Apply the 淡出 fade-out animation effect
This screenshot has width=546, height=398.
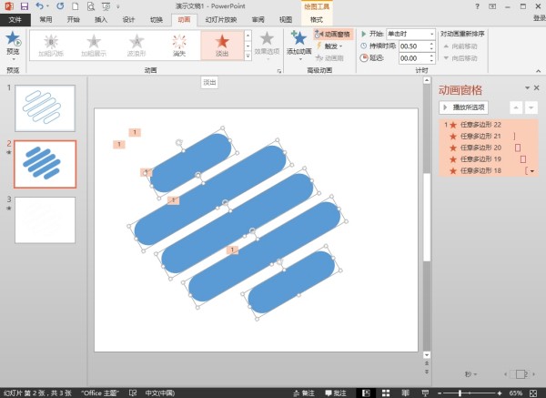[221, 44]
